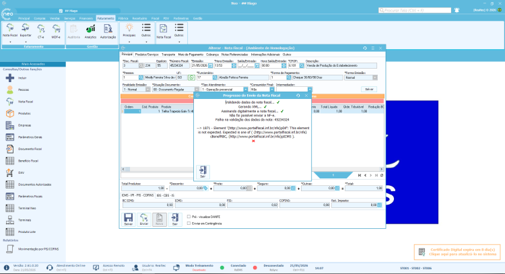Click the Sair icon at bottom of Nota Fiscal window
505x274 pixels.
[x=174, y=219]
